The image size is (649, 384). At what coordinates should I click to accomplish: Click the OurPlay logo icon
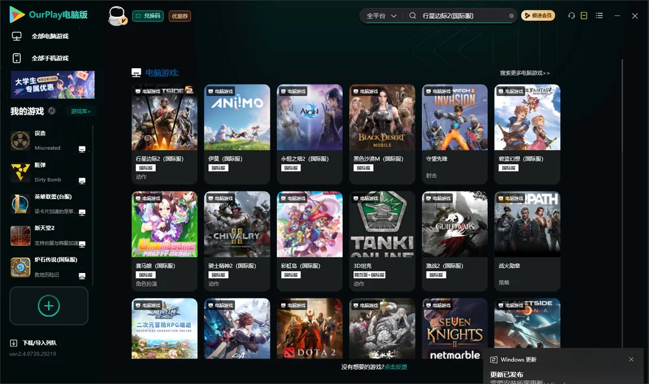tap(17, 14)
